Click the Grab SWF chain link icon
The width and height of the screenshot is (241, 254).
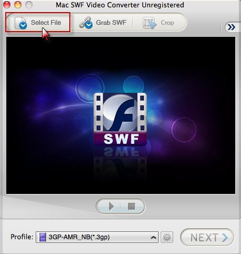(x=86, y=23)
